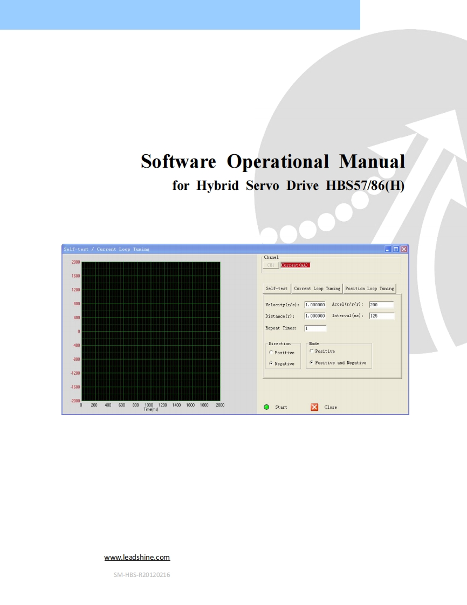Maximize the tuning window
Screen dimensions: 467x605
pyautogui.click(x=397, y=249)
